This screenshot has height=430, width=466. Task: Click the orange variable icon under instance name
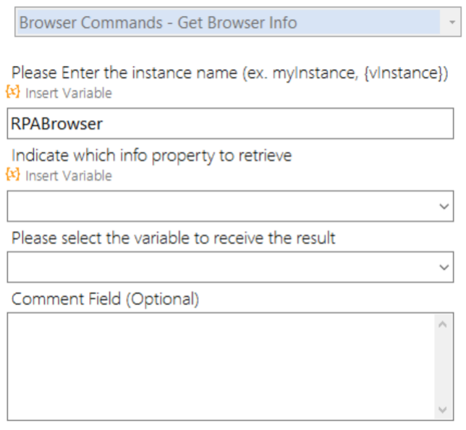13,92
